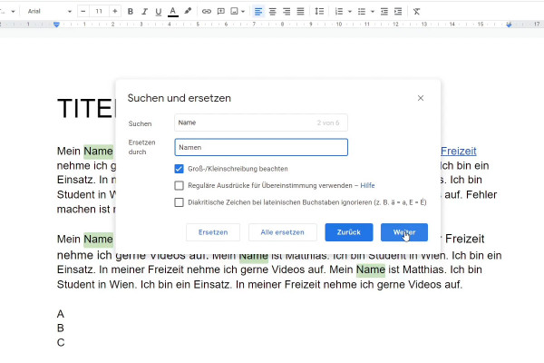This screenshot has width=544, height=363.
Task: Click the Ersetzen button
Action: [213, 232]
